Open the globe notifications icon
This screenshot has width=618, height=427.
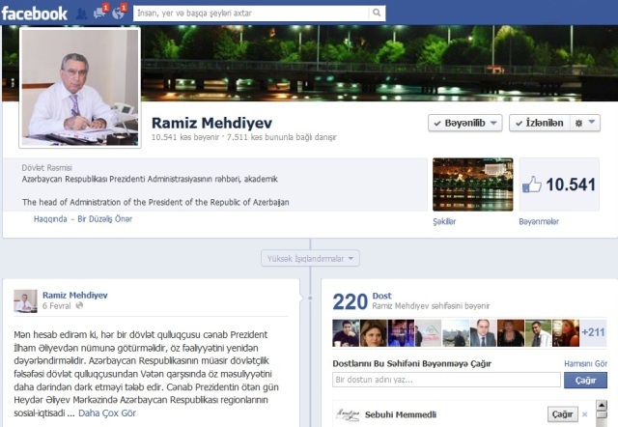point(118,13)
